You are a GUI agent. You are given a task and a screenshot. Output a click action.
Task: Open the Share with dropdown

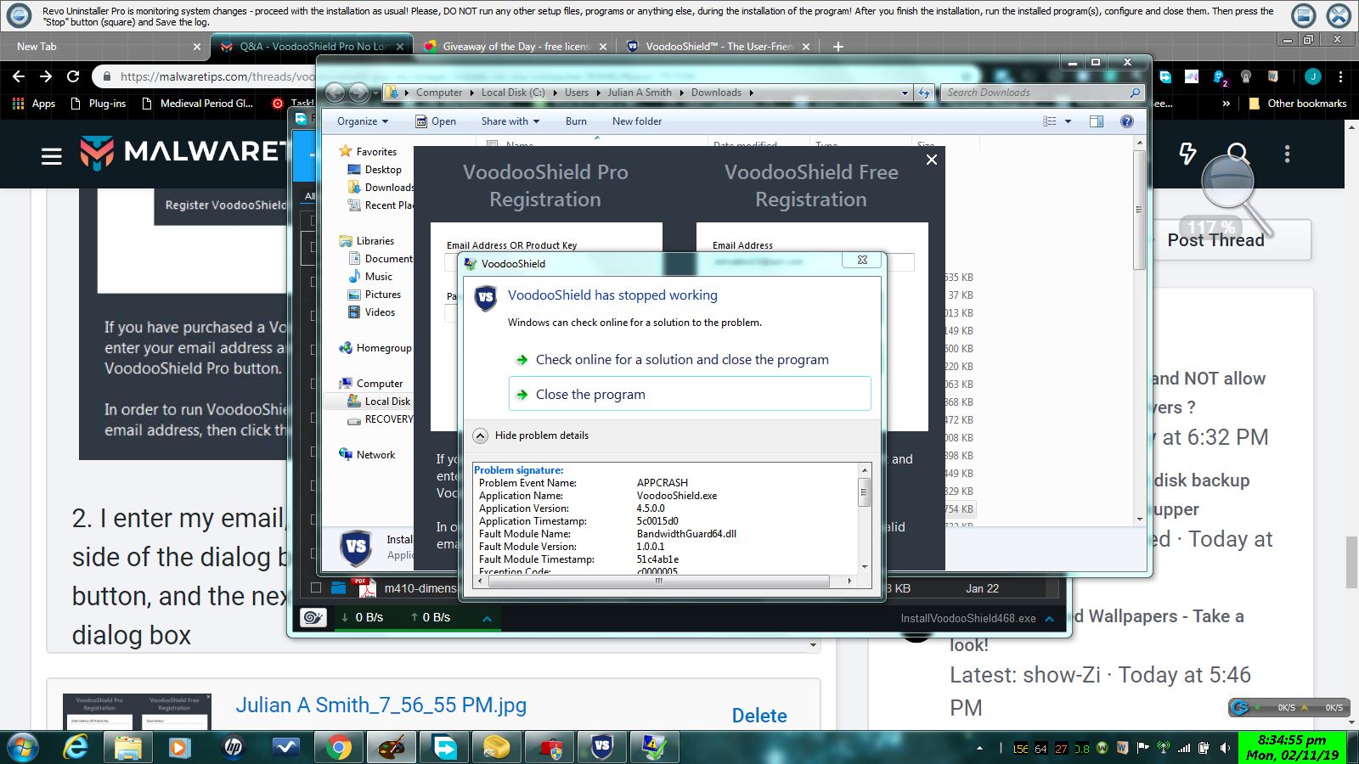[510, 121]
